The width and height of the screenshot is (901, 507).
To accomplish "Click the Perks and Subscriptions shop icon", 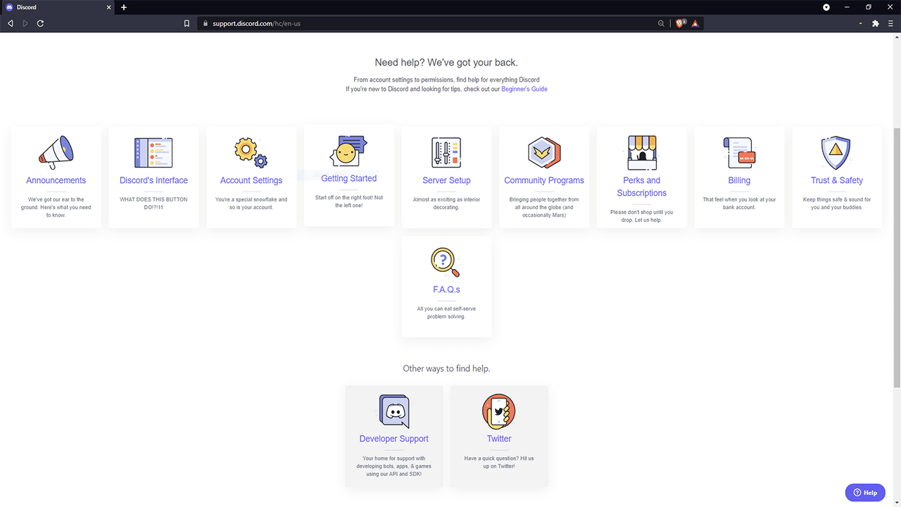I will 642,152.
